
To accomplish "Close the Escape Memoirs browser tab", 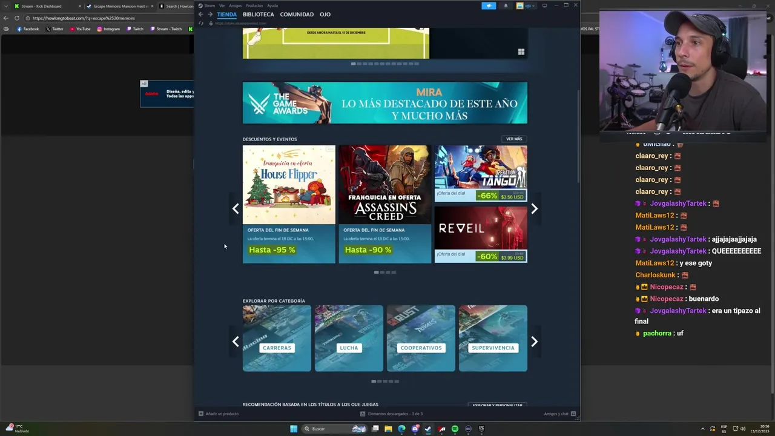I will [x=153, y=6].
